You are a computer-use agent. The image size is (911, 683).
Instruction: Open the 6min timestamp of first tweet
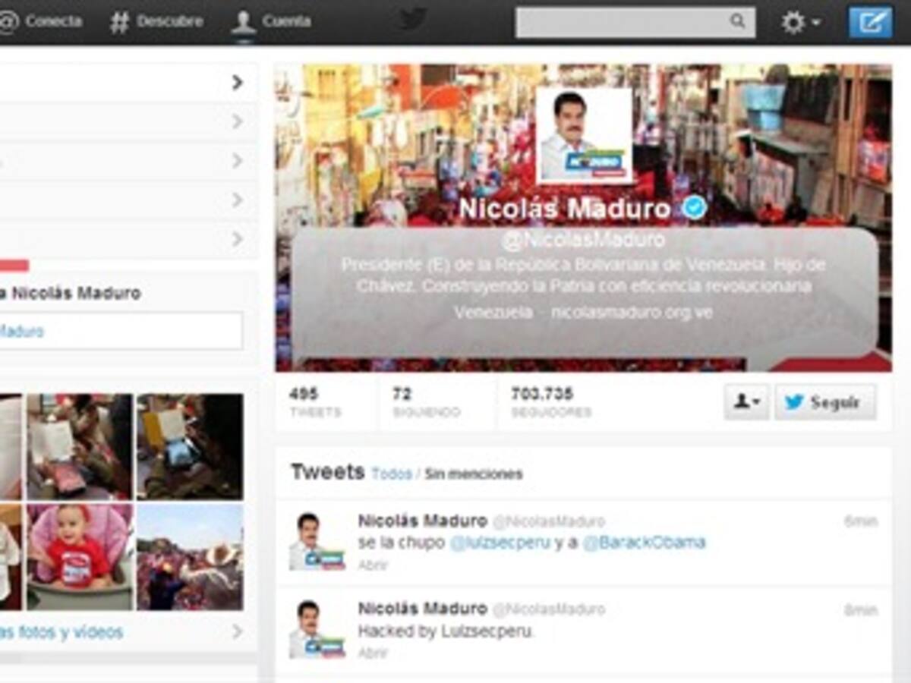pyautogui.click(x=861, y=521)
